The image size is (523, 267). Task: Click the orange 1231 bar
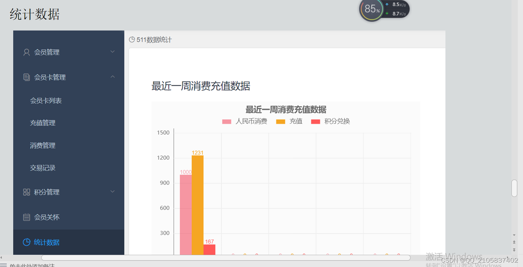point(197,205)
